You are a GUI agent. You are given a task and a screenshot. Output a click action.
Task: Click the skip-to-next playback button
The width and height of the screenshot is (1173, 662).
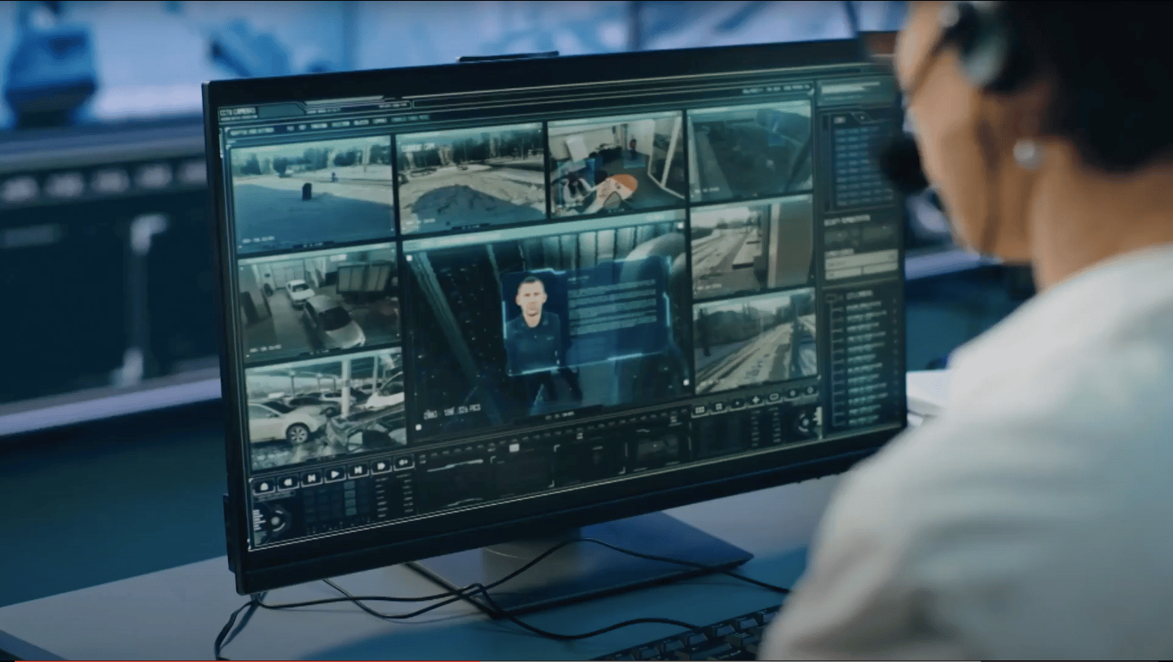358,470
